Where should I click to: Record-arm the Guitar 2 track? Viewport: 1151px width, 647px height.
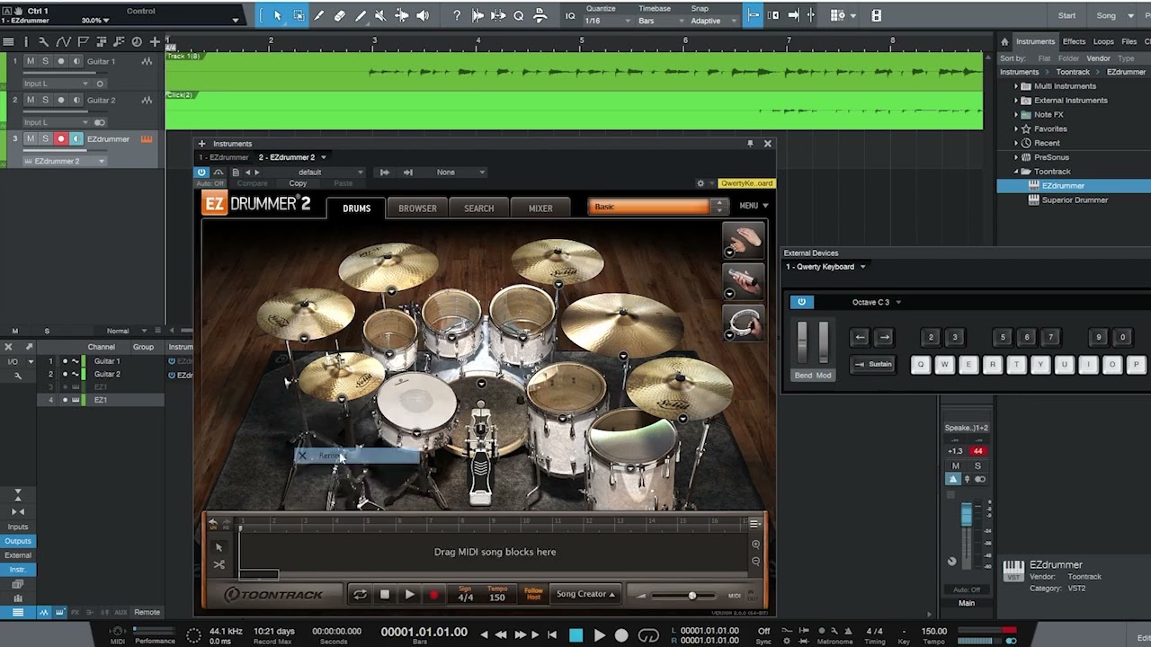[61, 100]
